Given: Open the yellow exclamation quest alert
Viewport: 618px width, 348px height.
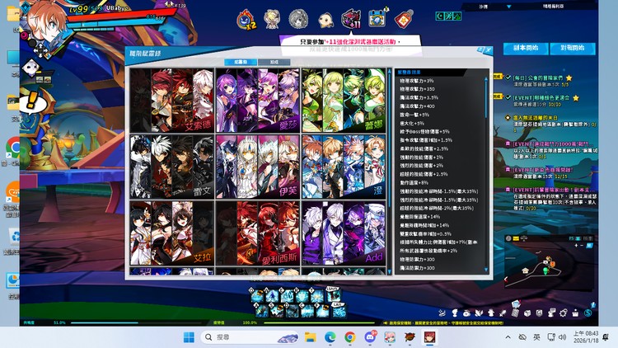Looking at the screenshot, I should pyautogui.click(x=30, y=101).
